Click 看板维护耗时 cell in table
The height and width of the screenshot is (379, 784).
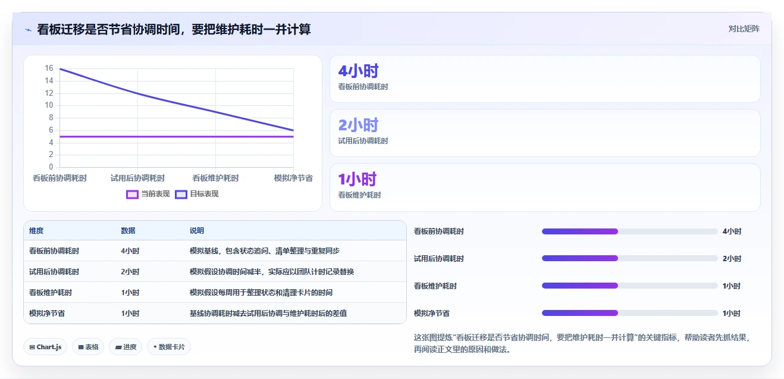pos(51,293)
